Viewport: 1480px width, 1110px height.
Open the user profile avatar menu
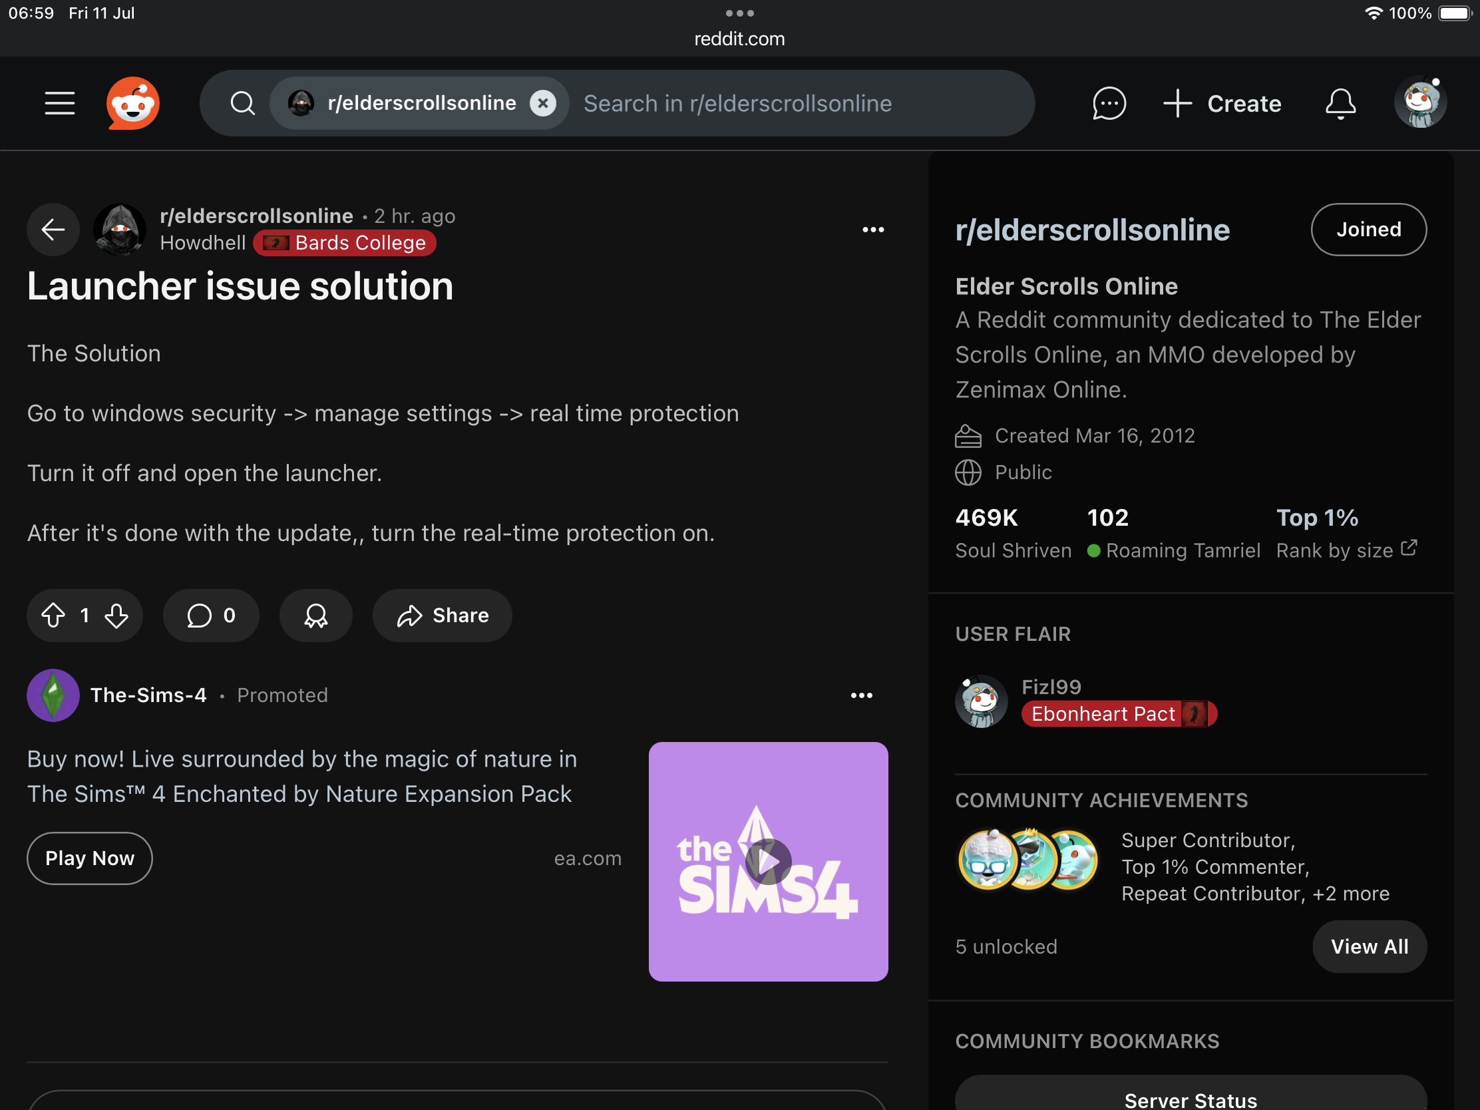[1420, 103]
